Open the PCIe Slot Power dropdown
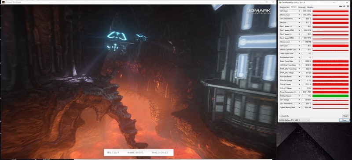The width and height of the screenshot is (352, 160). [299, 77]
